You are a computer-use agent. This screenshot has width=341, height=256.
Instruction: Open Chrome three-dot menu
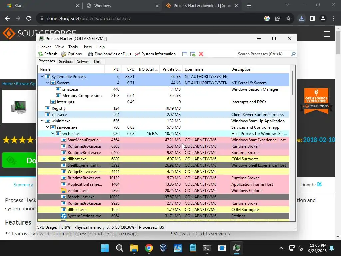click(334, 19)
